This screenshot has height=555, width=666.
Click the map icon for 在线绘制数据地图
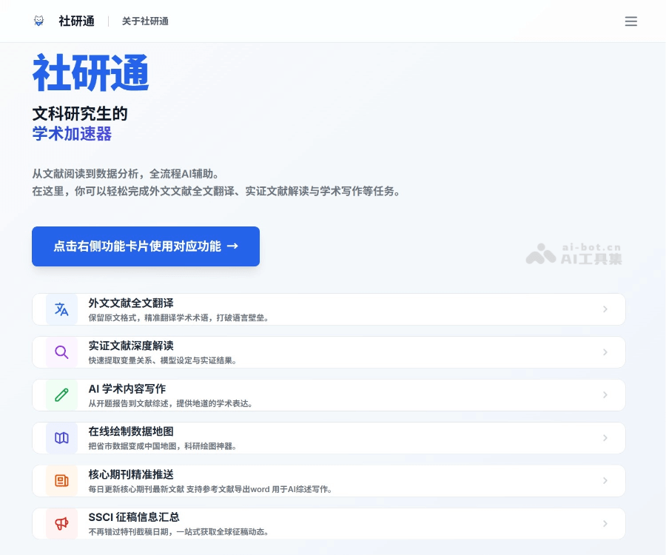click(61, 437)
